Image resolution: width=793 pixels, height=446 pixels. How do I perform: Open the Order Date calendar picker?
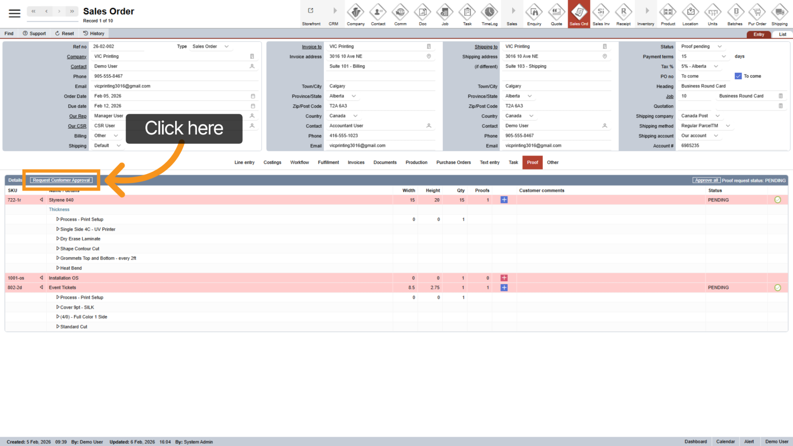pyautogui.click(x=253, y=96)
